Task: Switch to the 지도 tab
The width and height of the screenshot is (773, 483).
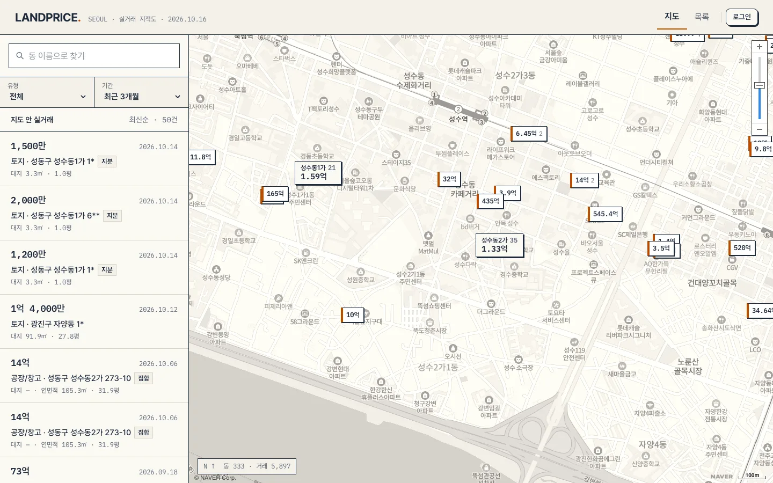Action: [672, 17]
